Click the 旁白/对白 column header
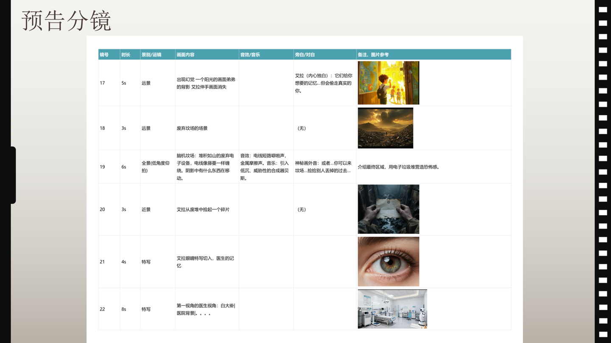 click(325, 55)
